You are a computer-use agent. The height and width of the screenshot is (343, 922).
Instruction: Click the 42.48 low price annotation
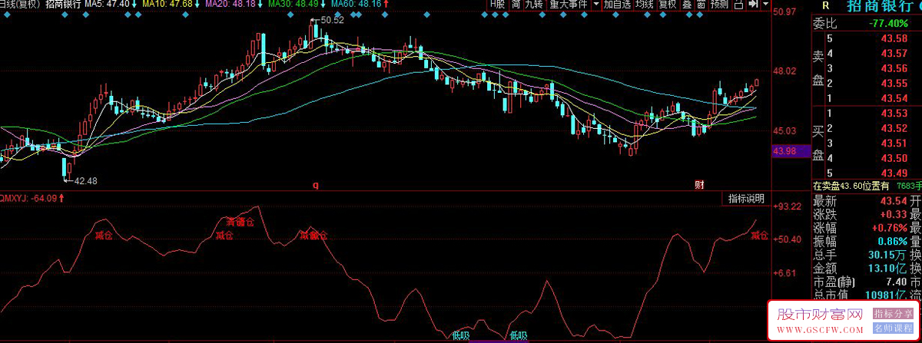point(85,181)
